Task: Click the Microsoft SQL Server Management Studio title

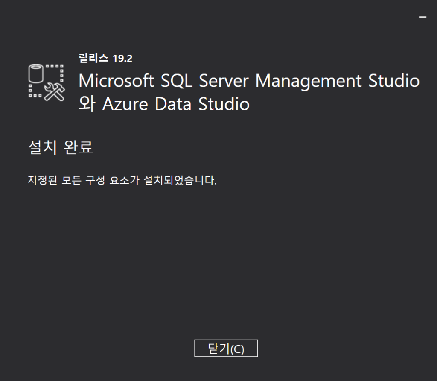Action: pos(249,81)
